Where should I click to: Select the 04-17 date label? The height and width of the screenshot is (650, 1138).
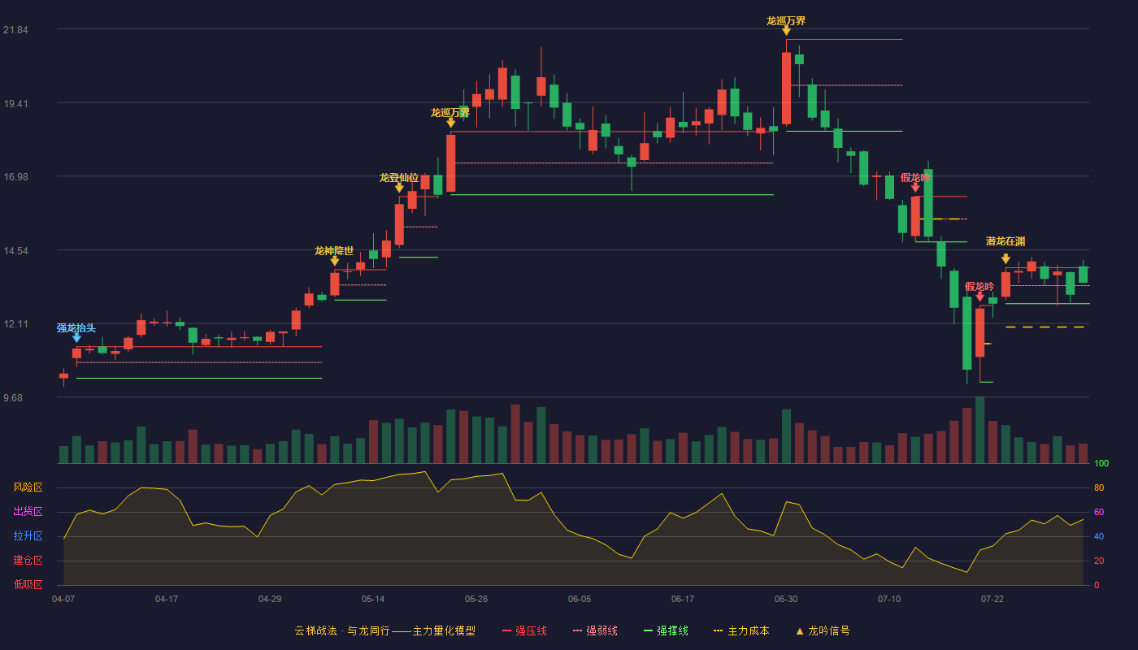167,599
